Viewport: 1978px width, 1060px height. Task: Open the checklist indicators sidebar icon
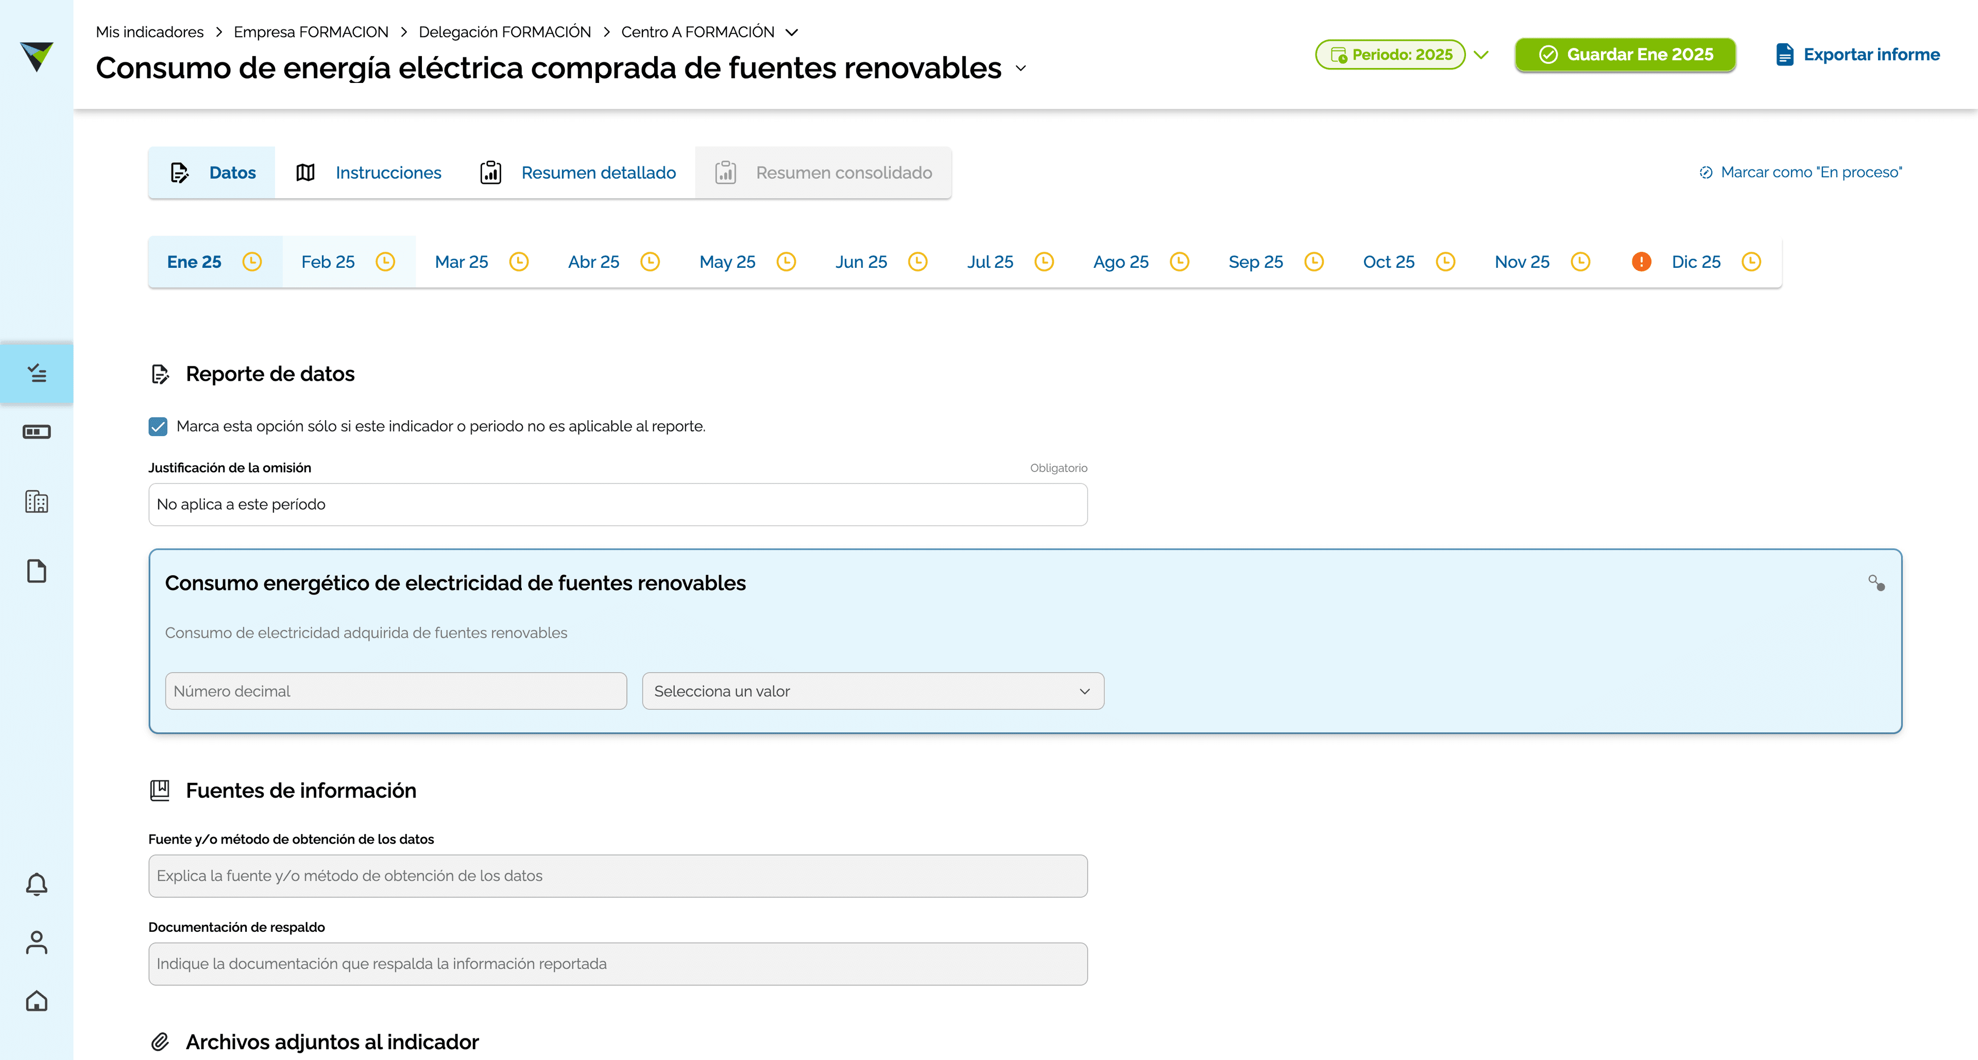[x=37, y=373]
